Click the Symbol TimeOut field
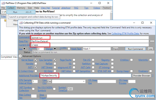The width and height of the screenshot is (156, 100). pos(70,89)
